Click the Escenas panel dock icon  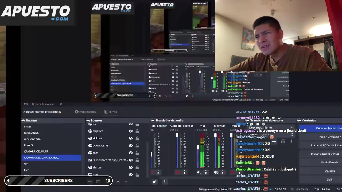point(23,121)
